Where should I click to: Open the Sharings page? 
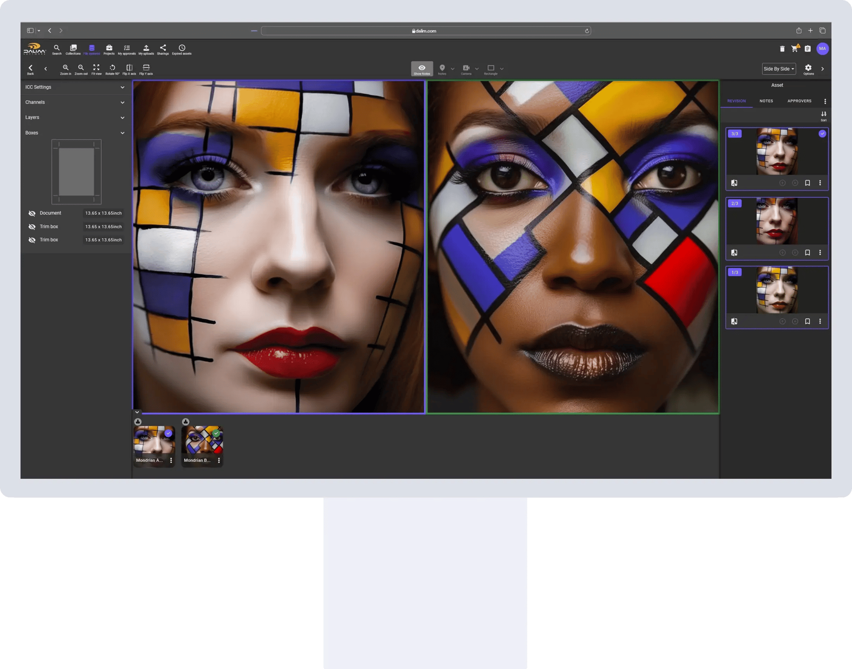(x=163, y=49)
